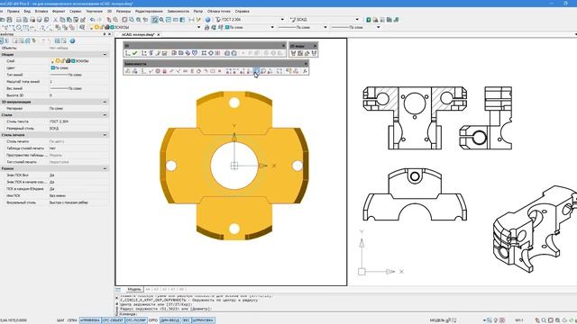577x324 pixels.
Task: Click the first icon of Зависимости toolbar
Action: [x=127, y=71]
